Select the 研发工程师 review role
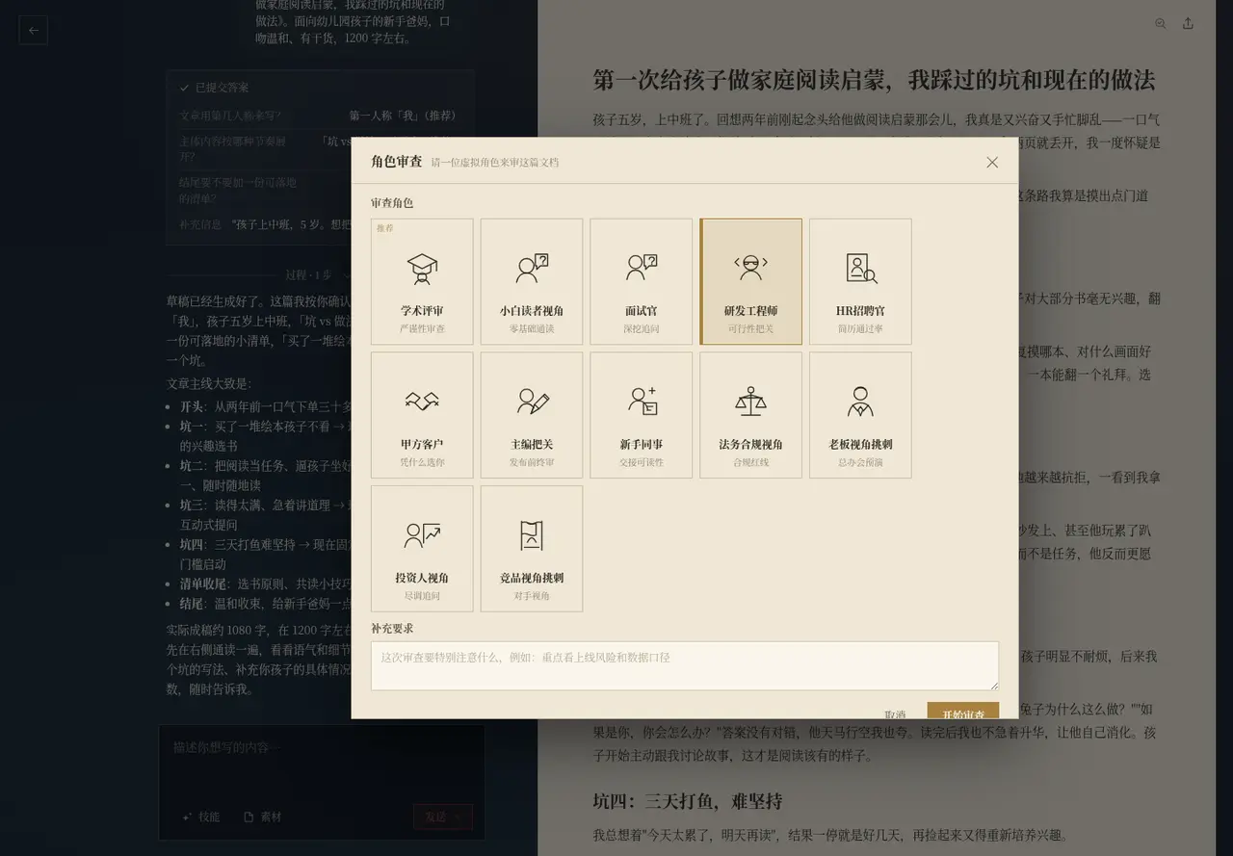 point(750,281)
